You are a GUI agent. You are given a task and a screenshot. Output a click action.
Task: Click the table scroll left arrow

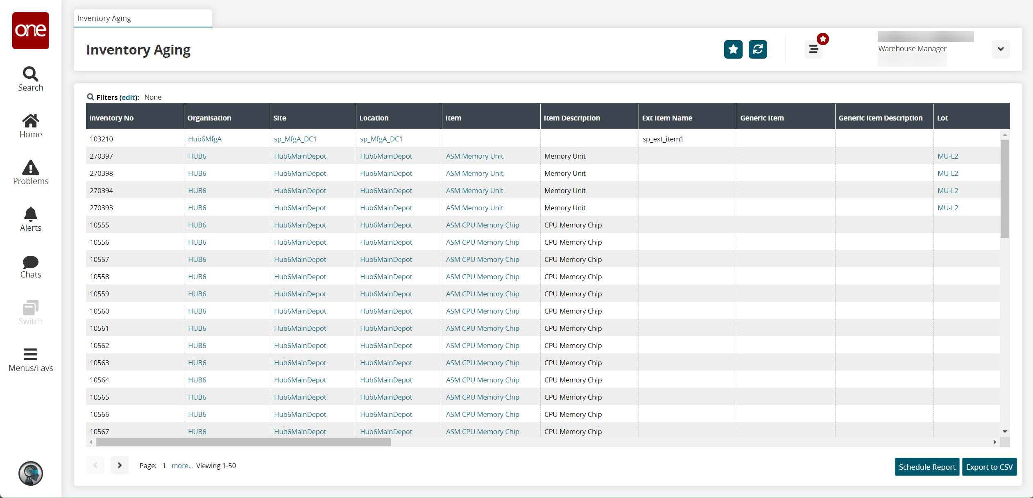[91, 442]
